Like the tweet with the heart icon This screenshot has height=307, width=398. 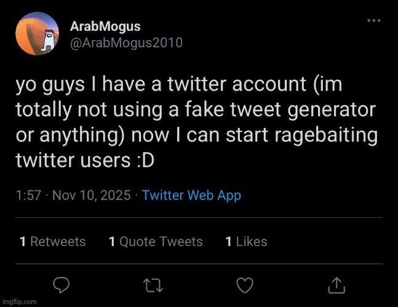click(x=245, y=284)
